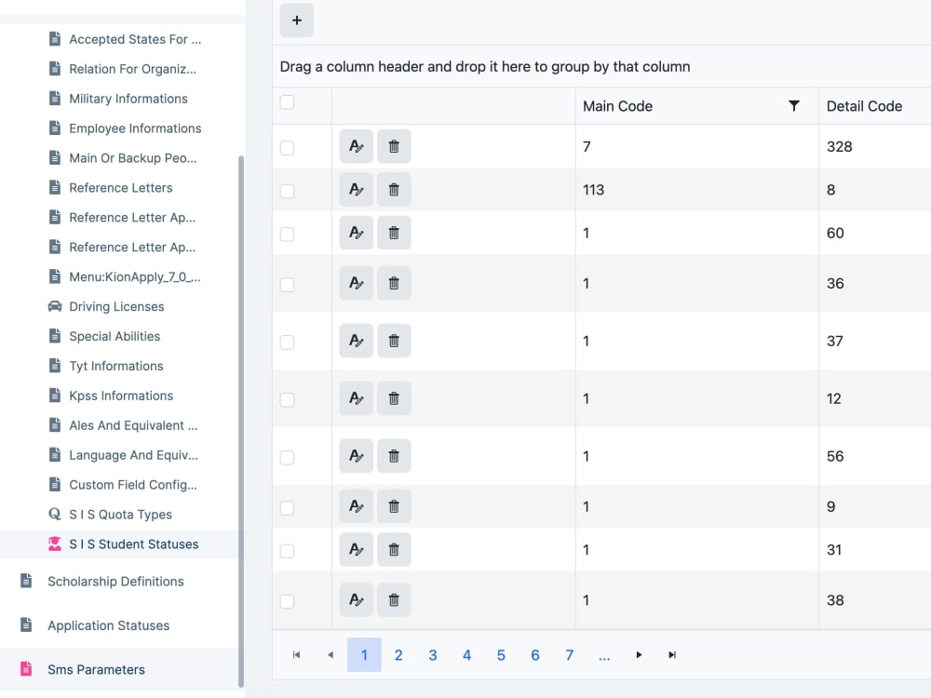Toggle the select-all header checkbox
The width and height of the screenshot is (931, 698).
click(288, 102)
